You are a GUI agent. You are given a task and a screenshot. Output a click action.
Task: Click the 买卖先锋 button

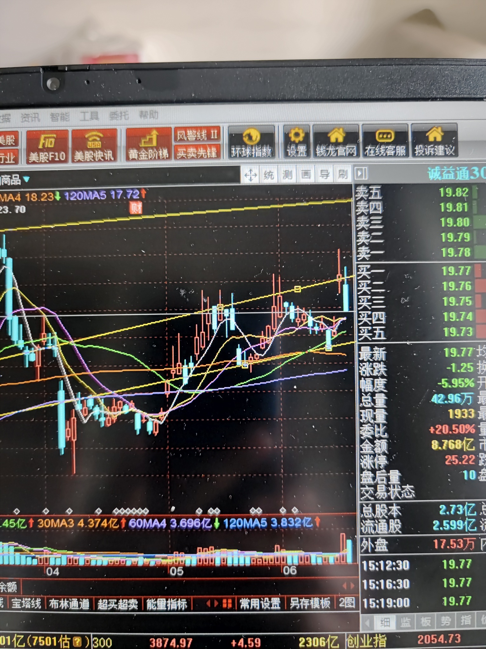(x=197, y=153)
